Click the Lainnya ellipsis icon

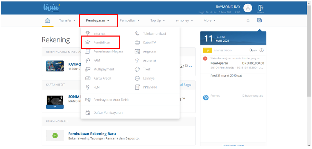click(x=137, y=78)
